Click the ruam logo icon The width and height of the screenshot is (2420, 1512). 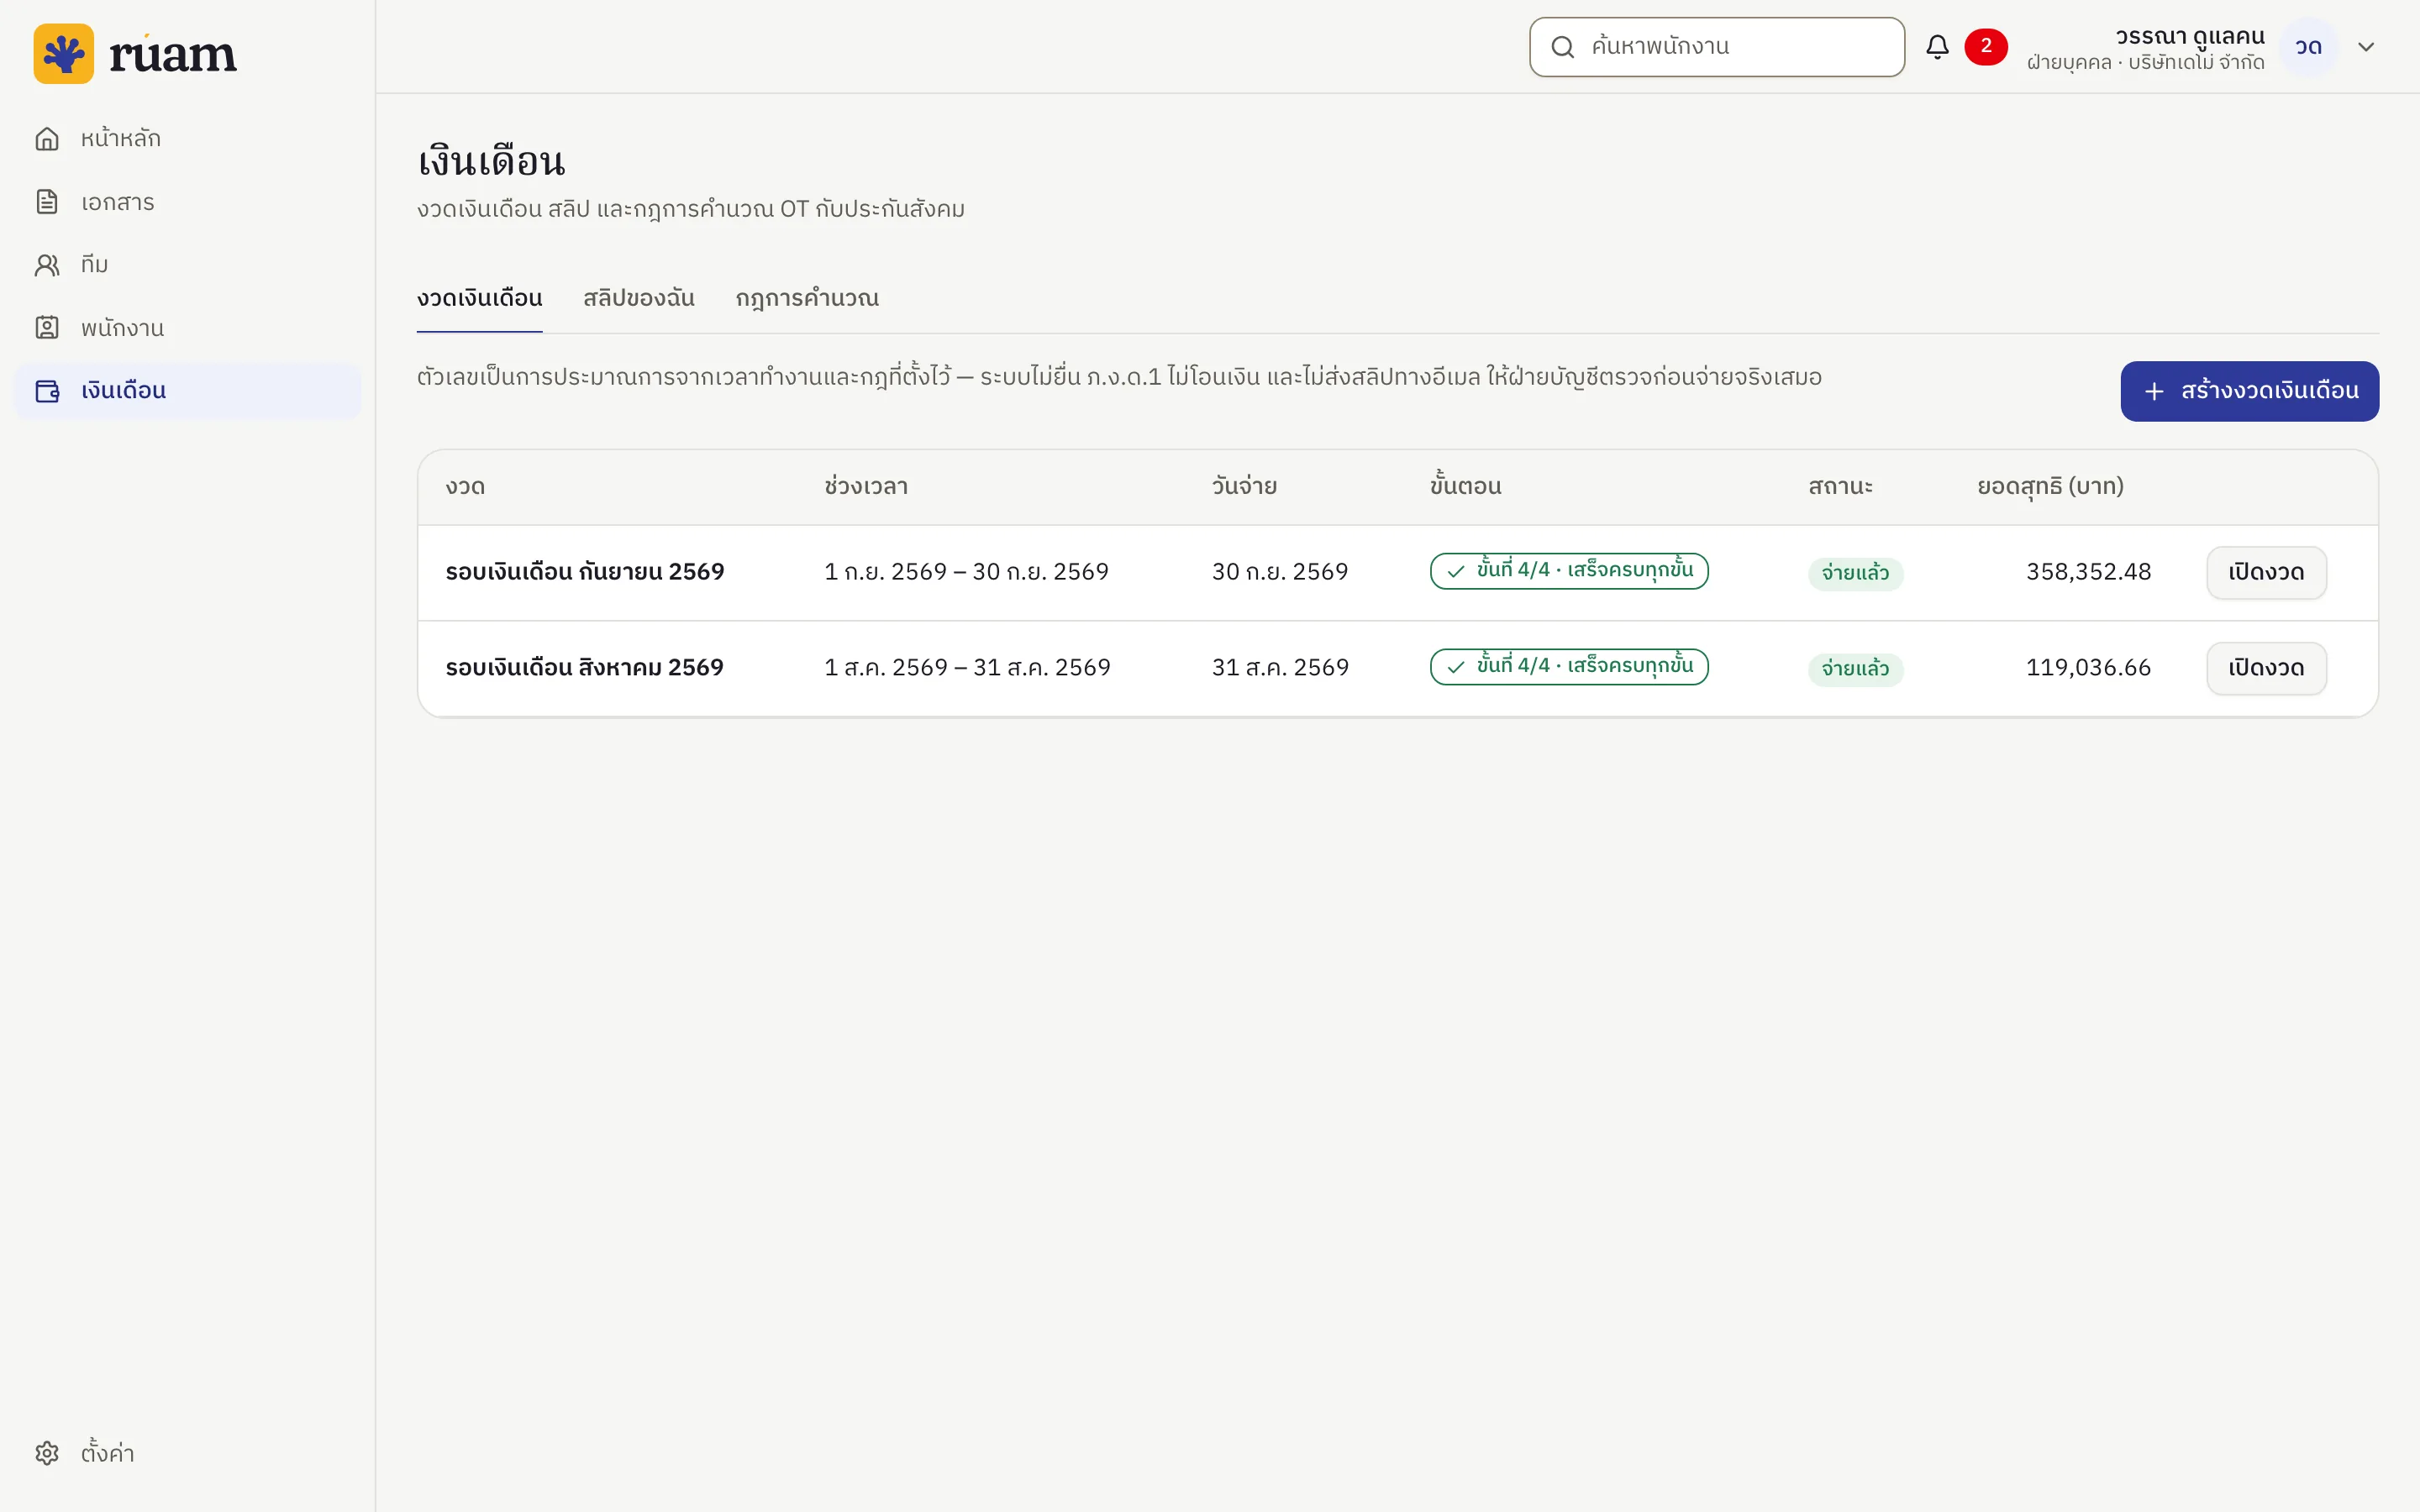click(x=63, y=54)
